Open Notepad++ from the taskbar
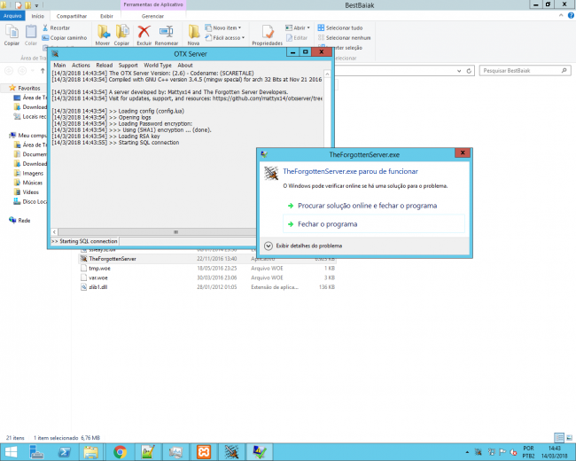Screen dimensions: 576x461 tap(148, 452)
